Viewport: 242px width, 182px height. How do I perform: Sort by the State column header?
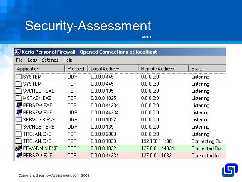pyautogui.click(x=207, y=68)
